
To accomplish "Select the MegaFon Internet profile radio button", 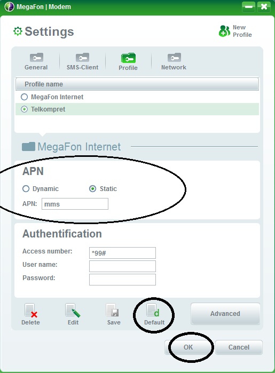I will 24,97.
